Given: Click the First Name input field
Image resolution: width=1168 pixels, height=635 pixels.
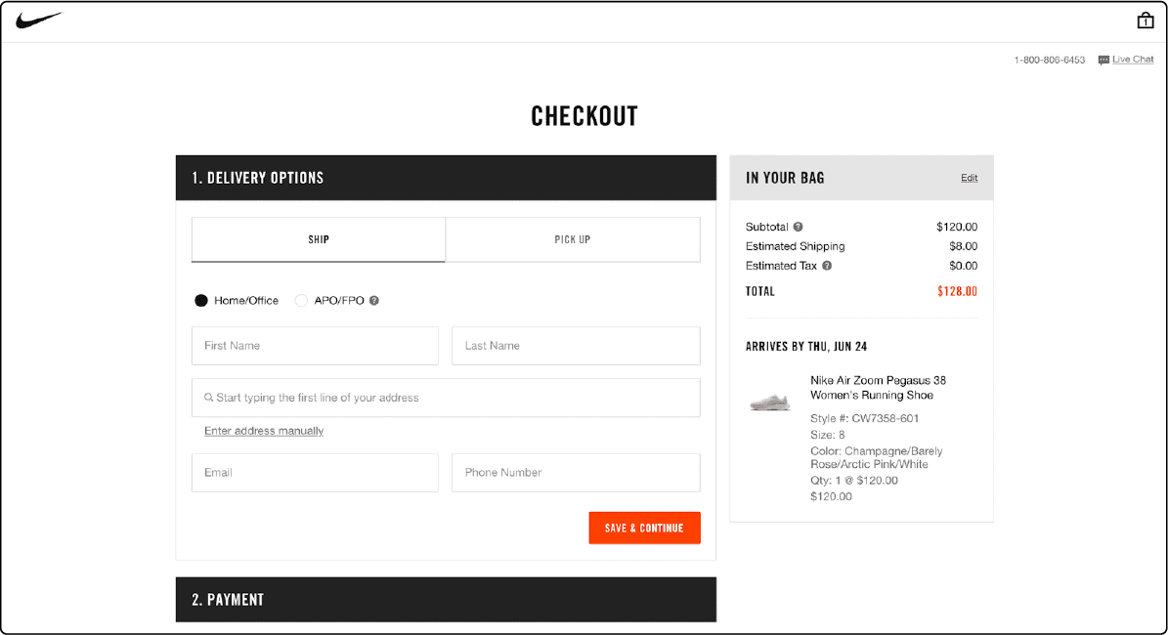Looking at the screenshot, I should coord(315,346).
